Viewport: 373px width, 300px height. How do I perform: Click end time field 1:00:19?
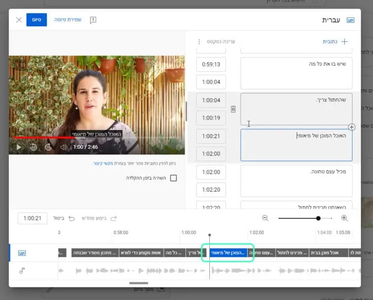(211, 118)
